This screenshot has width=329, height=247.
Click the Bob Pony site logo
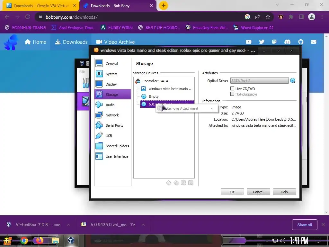[11, 42]
